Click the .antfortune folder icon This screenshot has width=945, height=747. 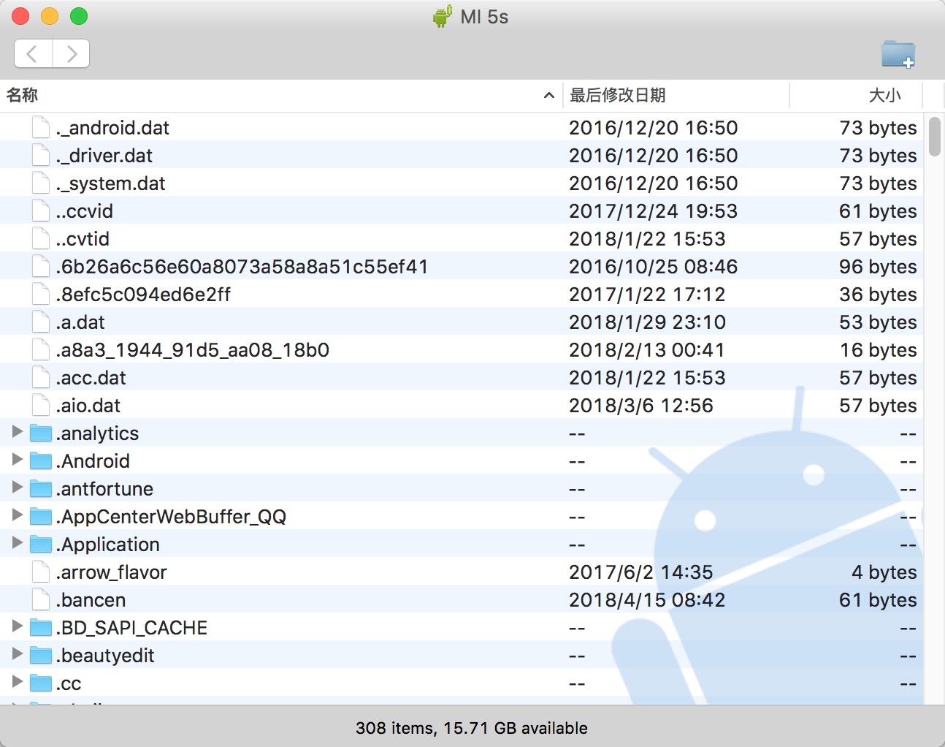click(x=41, y=489)
